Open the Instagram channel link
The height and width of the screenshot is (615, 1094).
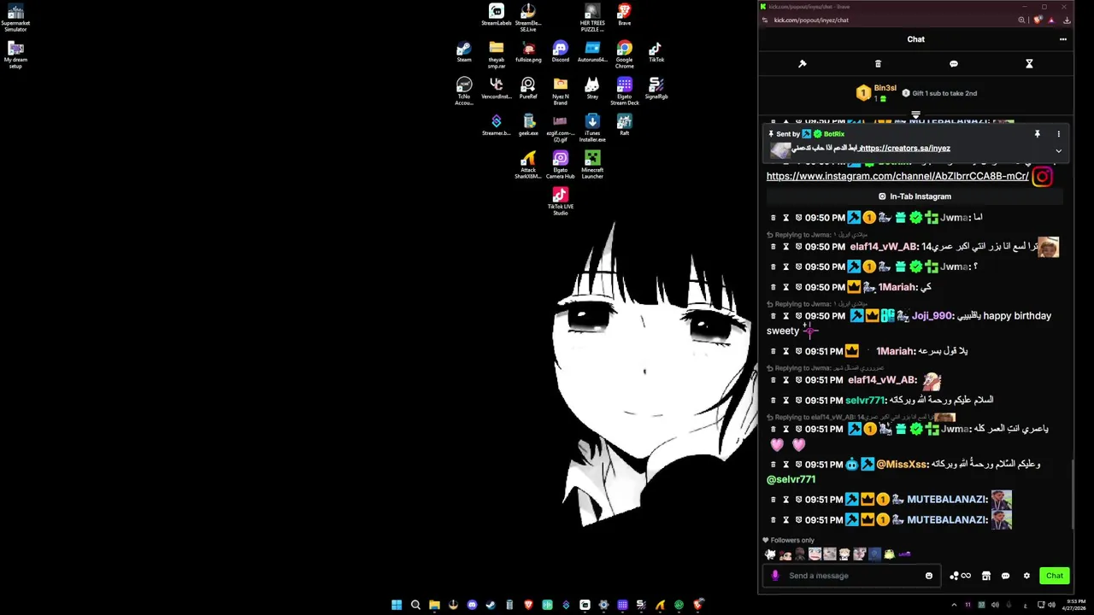coord(897,176)
